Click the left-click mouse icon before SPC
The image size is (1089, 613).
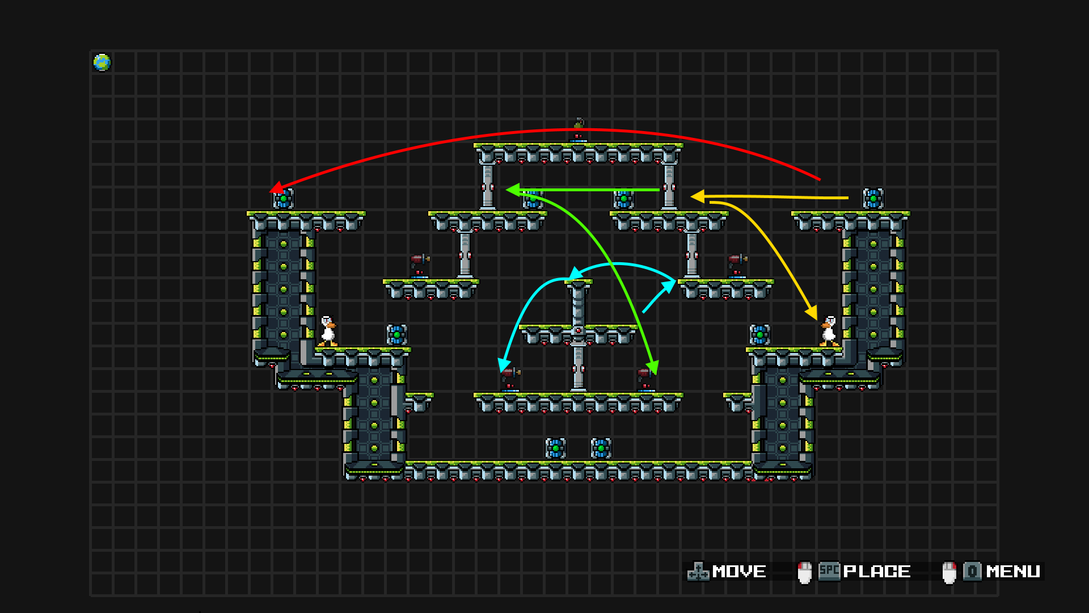(804, 572)
